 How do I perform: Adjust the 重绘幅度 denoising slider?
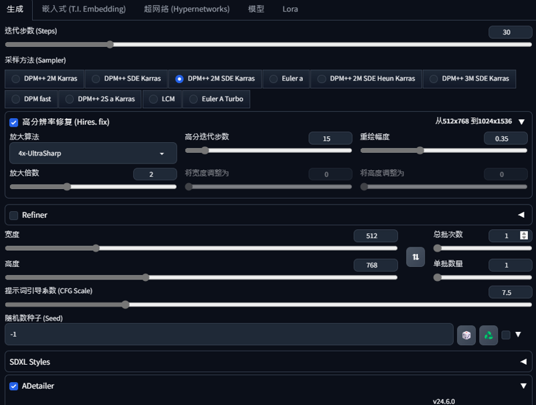click(x=444, y=150)
